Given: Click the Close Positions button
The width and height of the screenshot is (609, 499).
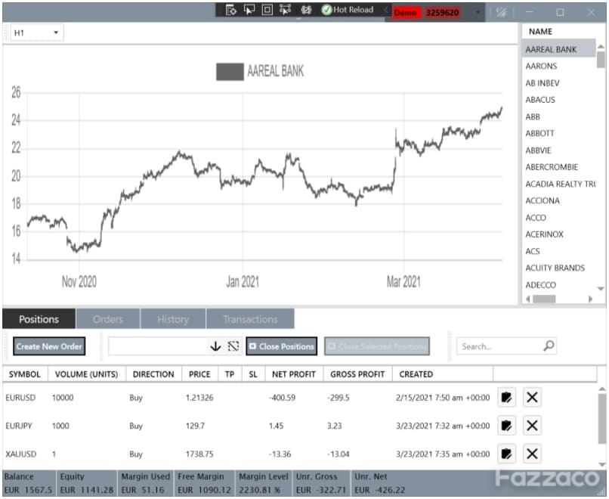Looking at the screenshot, I should (x=282, y=346).
